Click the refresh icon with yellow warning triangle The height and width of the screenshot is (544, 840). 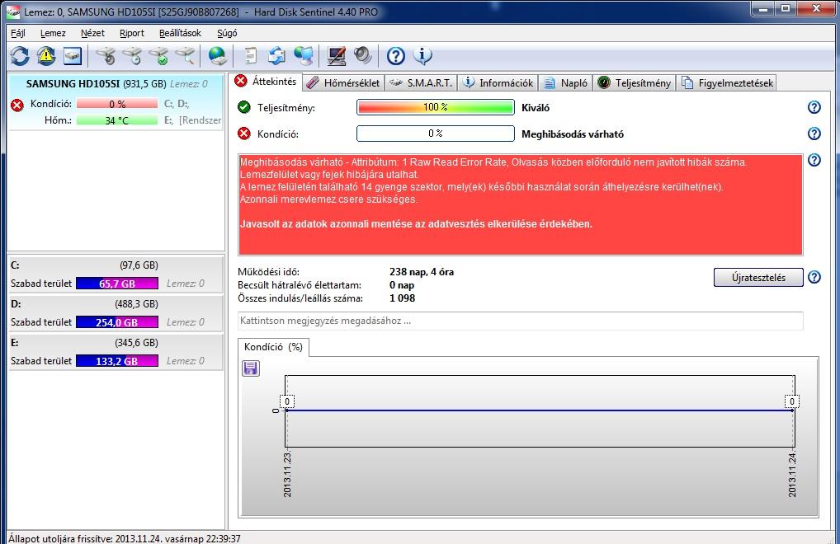[46, 55]
